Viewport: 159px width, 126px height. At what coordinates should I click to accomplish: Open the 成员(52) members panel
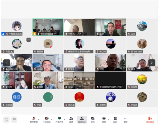82,120
